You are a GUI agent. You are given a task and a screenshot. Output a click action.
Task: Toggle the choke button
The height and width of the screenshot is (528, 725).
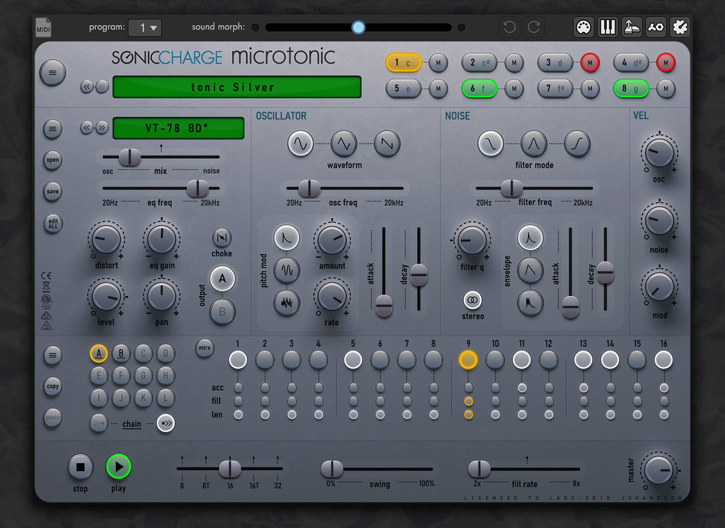pos(222,238)
